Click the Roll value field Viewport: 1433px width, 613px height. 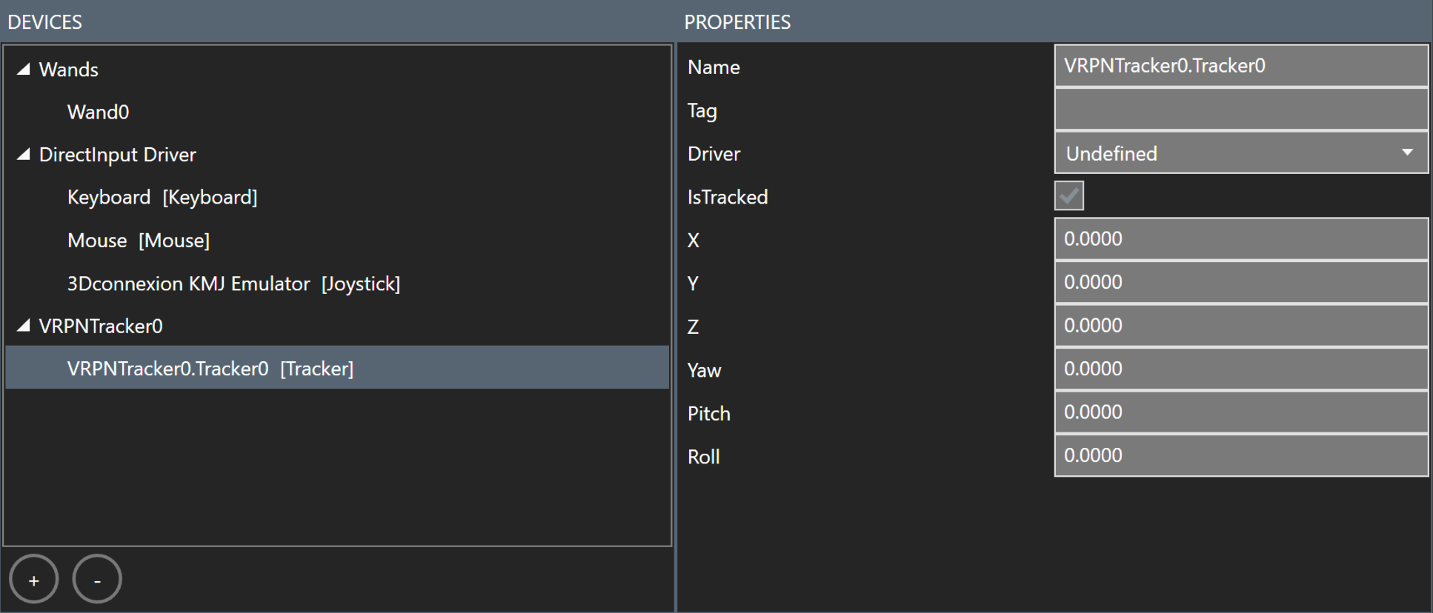click(x=1241, y=455)
